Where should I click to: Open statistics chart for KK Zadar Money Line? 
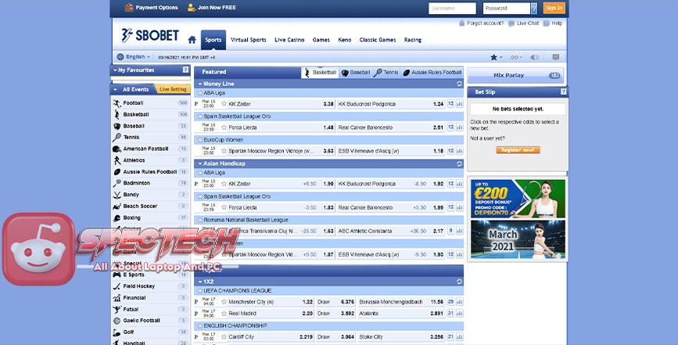tap(459, 104)
